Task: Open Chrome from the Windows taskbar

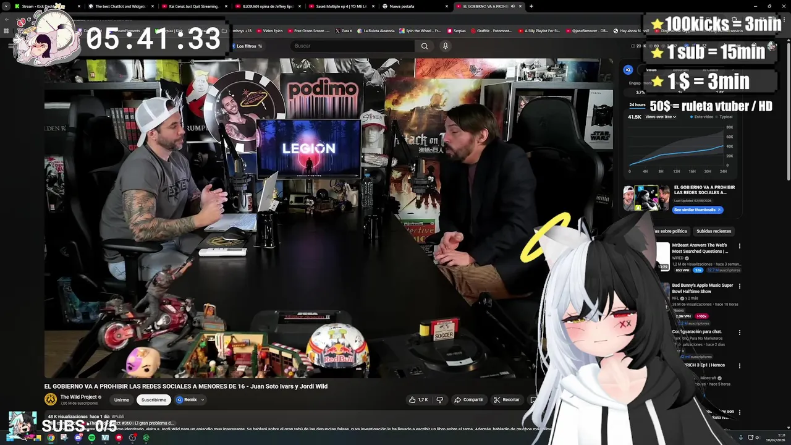Action: click(51, 438)
